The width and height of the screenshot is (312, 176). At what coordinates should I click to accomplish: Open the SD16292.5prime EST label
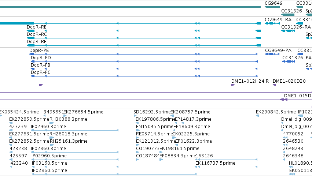click(x=152, y=112)
